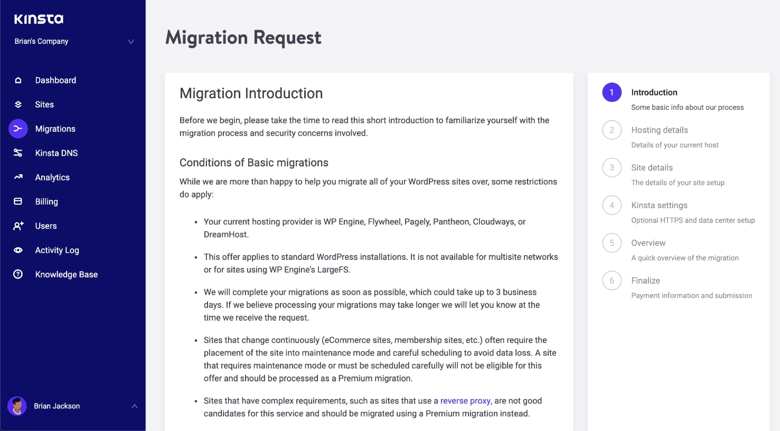780x431 pixels.
Task: Click 'Optional HTTPS and data center setup'
Action: [693, 220]
